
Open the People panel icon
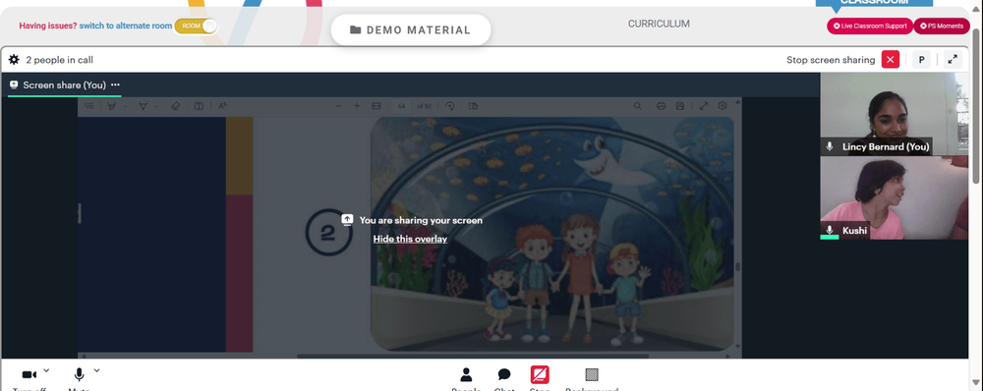pyautogui.click(x=466, y=374)
